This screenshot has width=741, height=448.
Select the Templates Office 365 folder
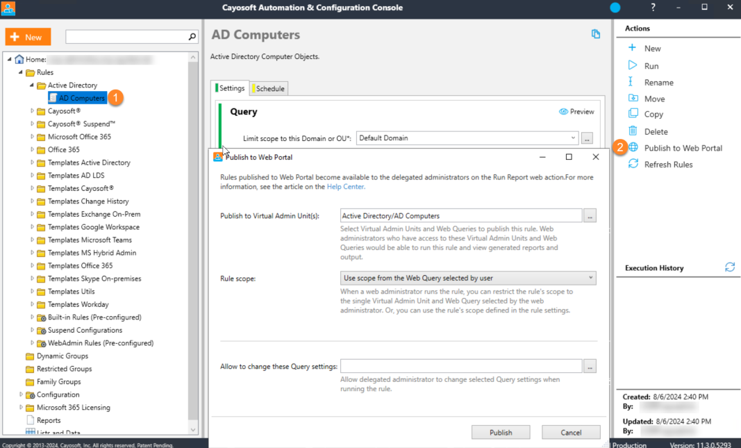pos(80,265)
